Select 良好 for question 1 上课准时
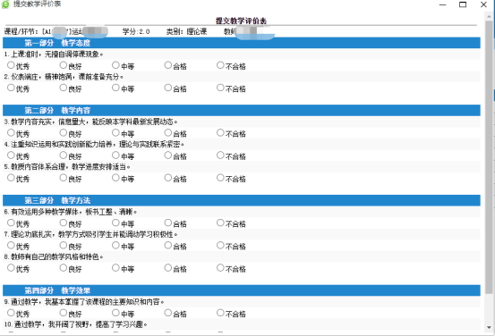Viewport: 495px width, 336px height. click(64, 65)
